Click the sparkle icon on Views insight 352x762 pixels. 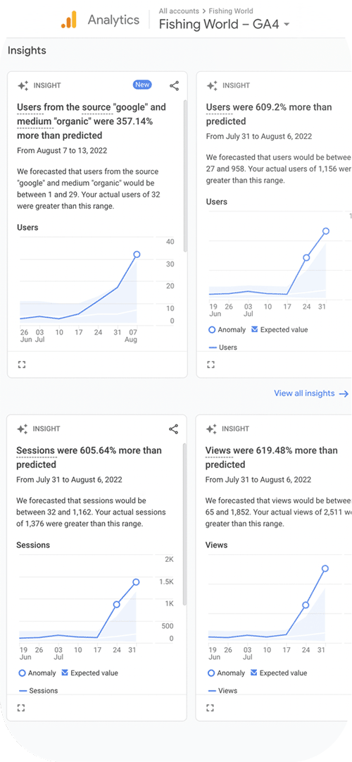pyautogui.click(x=212, y=429)
